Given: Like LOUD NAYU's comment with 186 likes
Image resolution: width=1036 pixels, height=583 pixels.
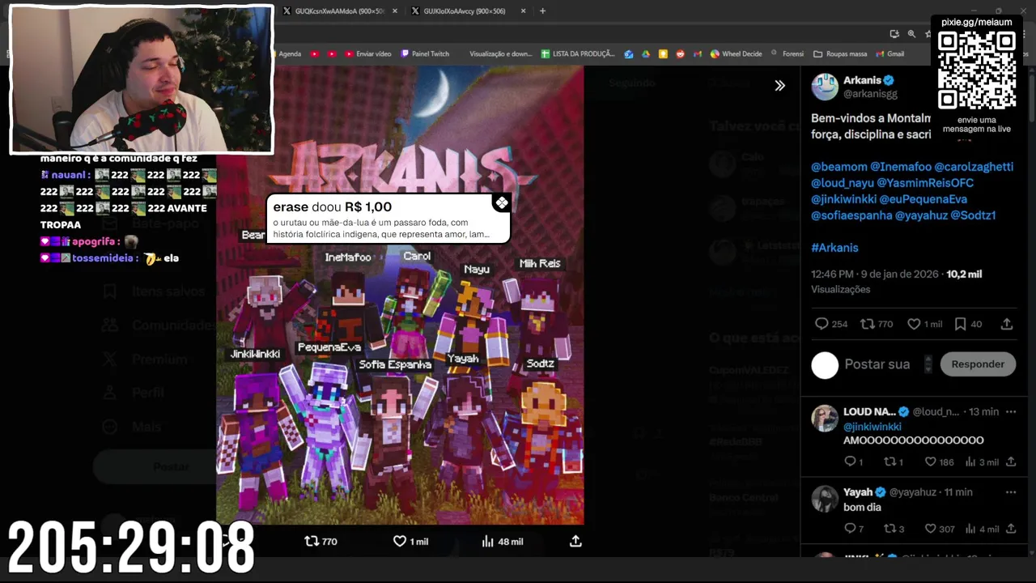Looking at the screenshot, I should pos(930,462).
